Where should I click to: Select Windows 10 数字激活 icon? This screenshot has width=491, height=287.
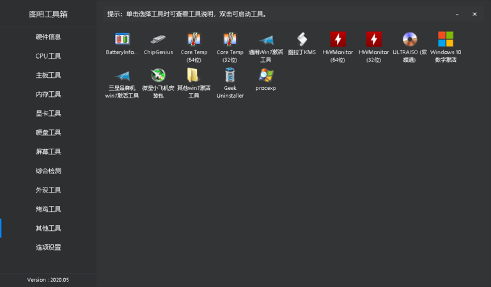pyautogui.click(x=446, y=40)
